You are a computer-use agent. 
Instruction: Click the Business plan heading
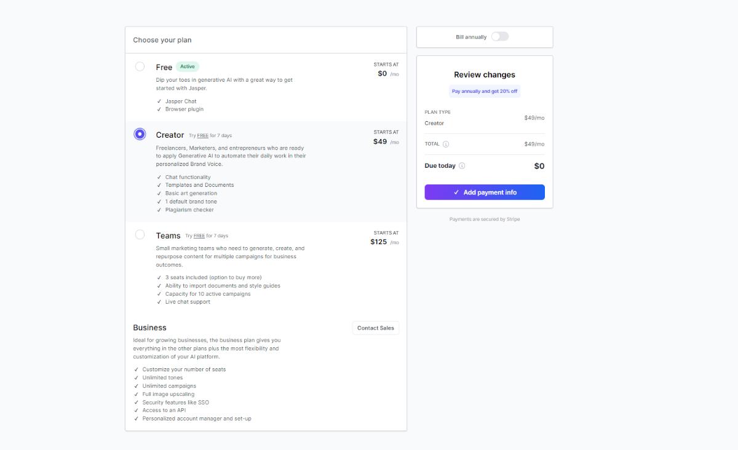point(149,328)
